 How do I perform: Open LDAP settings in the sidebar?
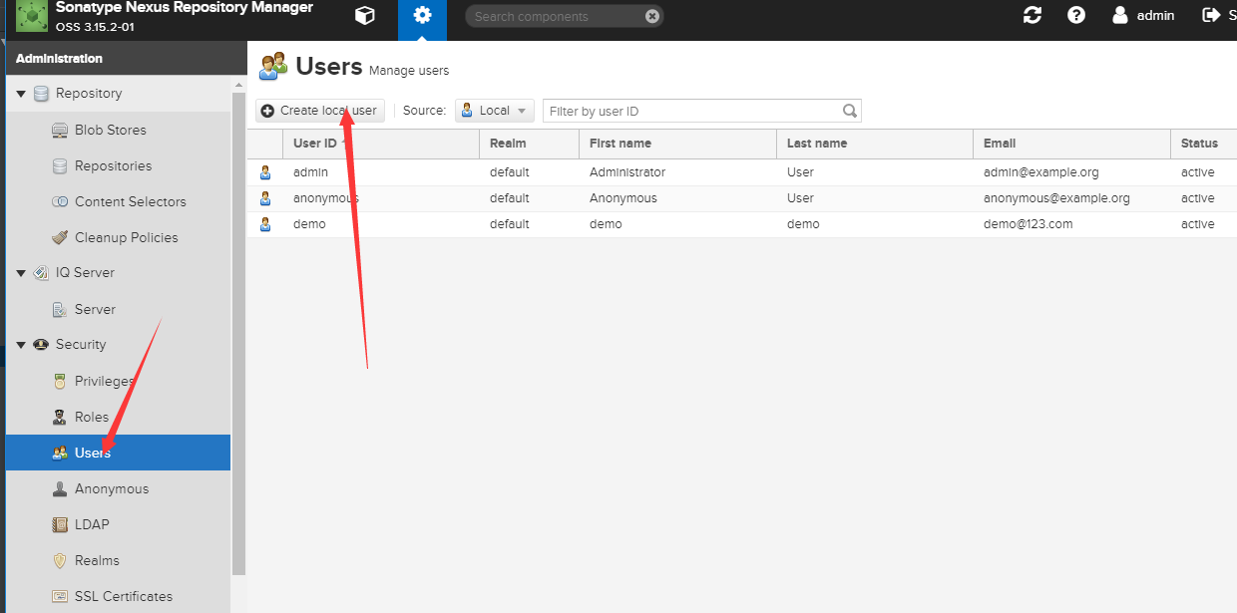pos(118,525)
